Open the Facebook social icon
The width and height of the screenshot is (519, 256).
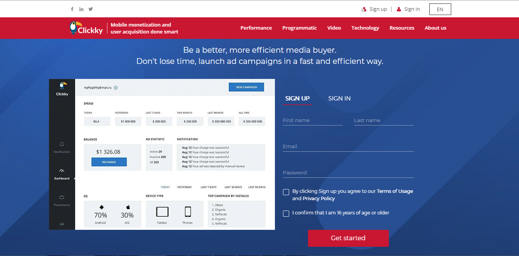coord(72,9)
